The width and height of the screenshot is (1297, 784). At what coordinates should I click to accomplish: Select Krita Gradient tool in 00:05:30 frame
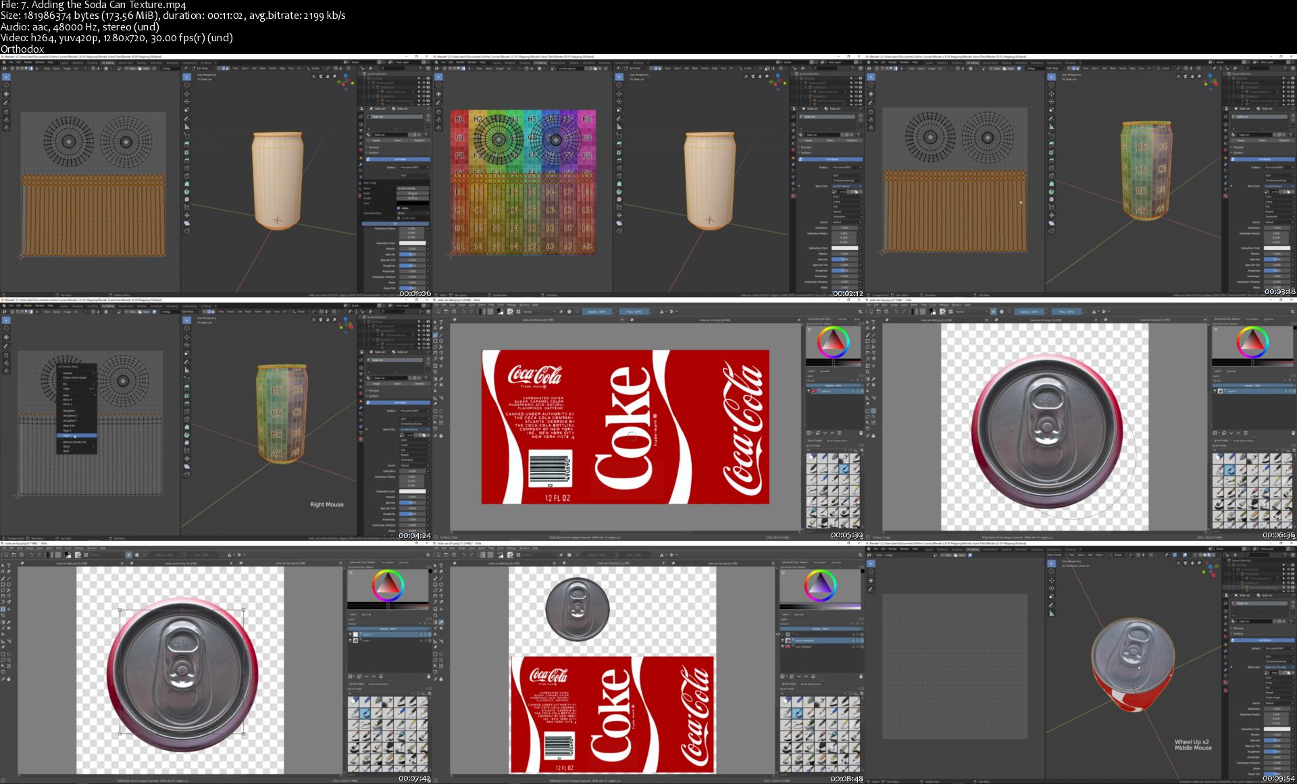click(x=435, y=379)
